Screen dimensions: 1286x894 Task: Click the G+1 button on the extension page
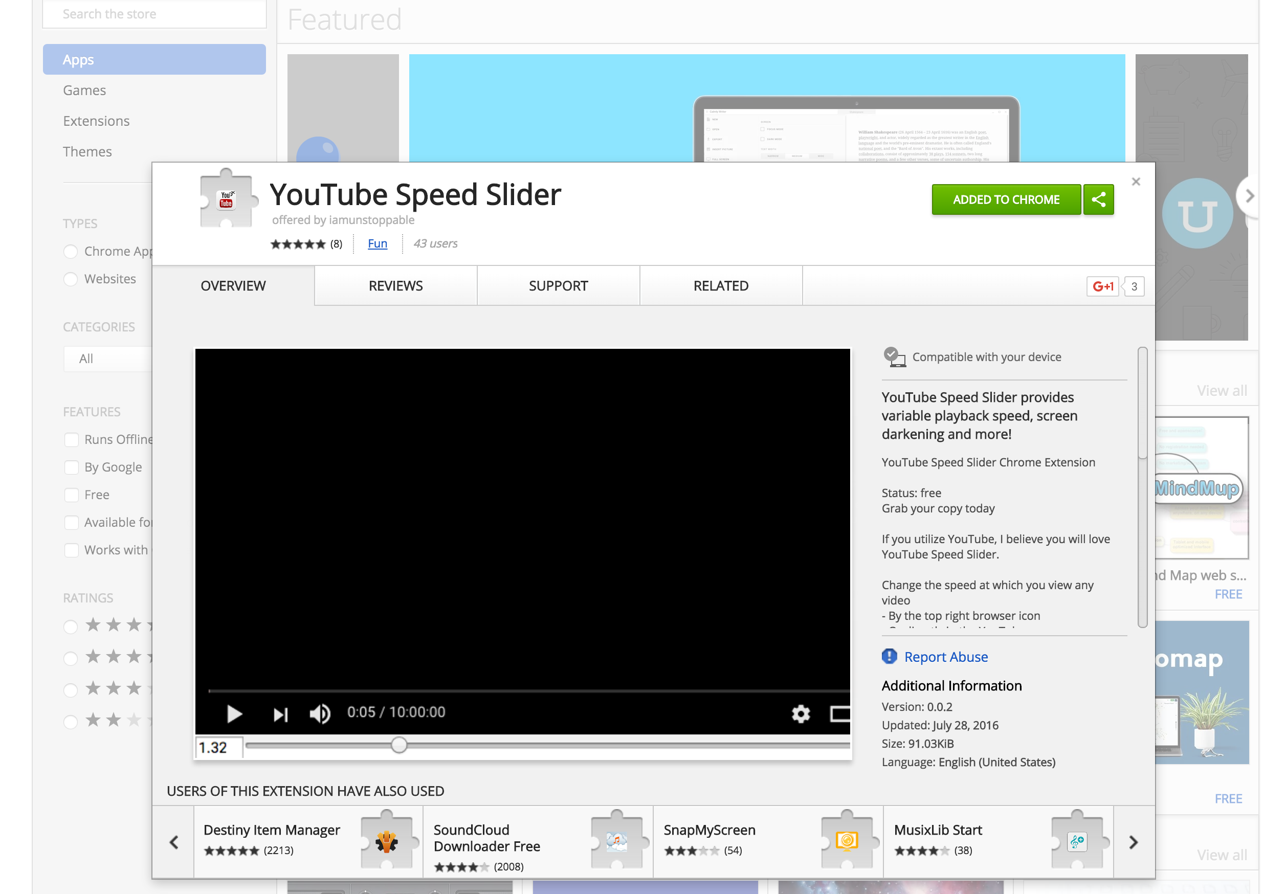1103,286
